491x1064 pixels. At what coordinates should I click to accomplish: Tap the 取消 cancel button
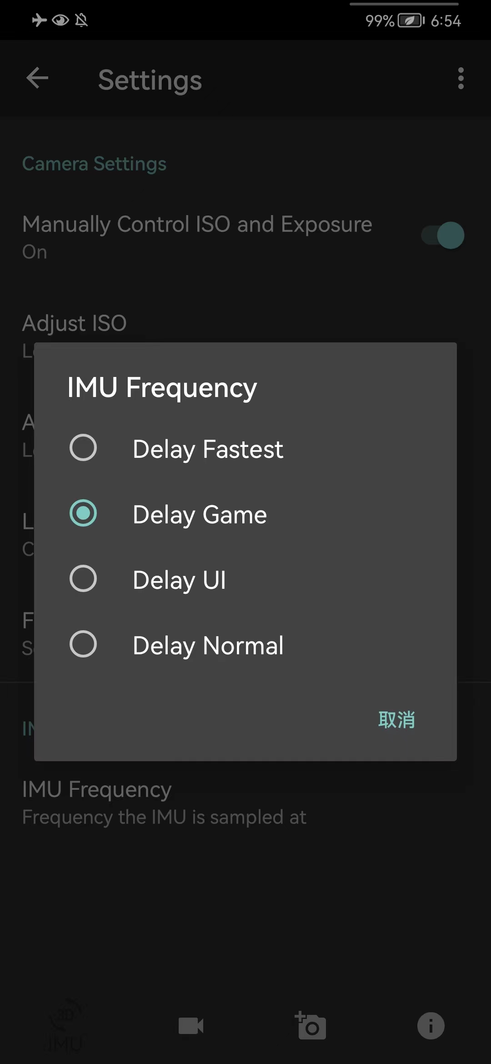pyautogui.click(x=396, y=719)
